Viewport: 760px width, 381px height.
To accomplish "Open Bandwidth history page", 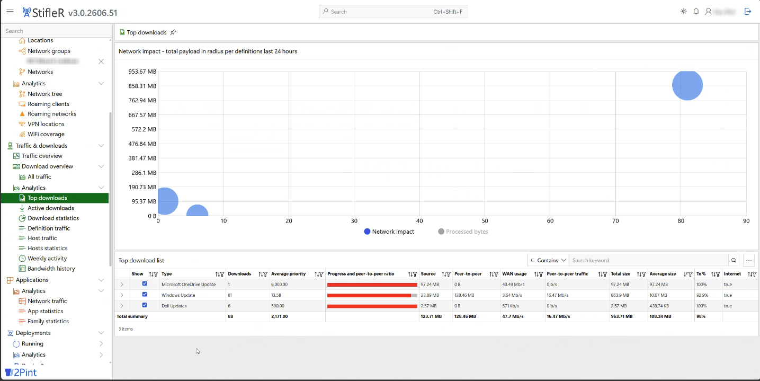I will pyautogui.click(x=51, y=268).
